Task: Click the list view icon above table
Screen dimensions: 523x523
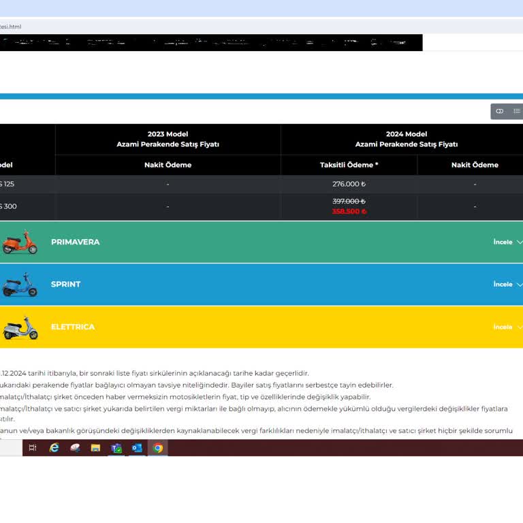Action: coord(517,111)
